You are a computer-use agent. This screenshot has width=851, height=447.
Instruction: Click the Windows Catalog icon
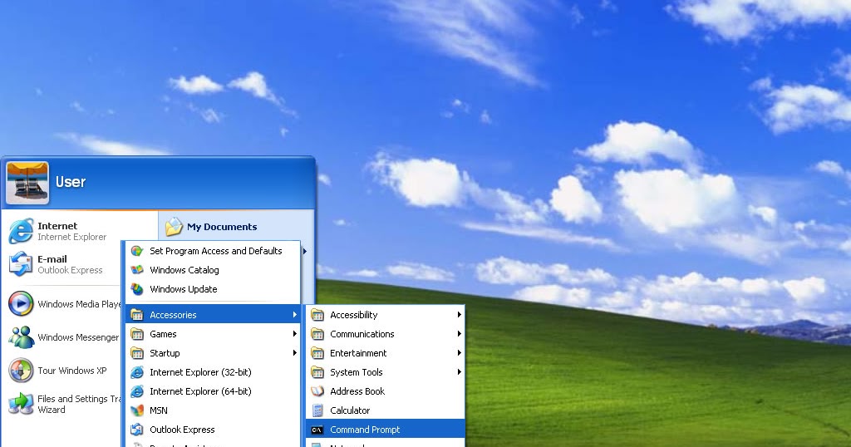point(137,269)
